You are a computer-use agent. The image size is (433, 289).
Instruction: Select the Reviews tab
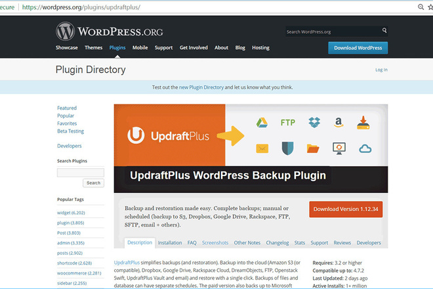342,243
